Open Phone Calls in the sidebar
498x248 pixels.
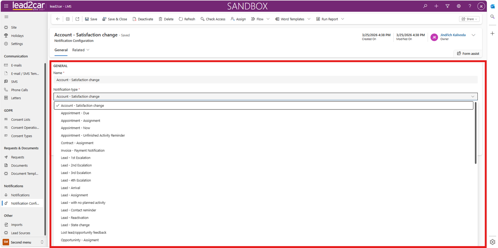point(20,90)
